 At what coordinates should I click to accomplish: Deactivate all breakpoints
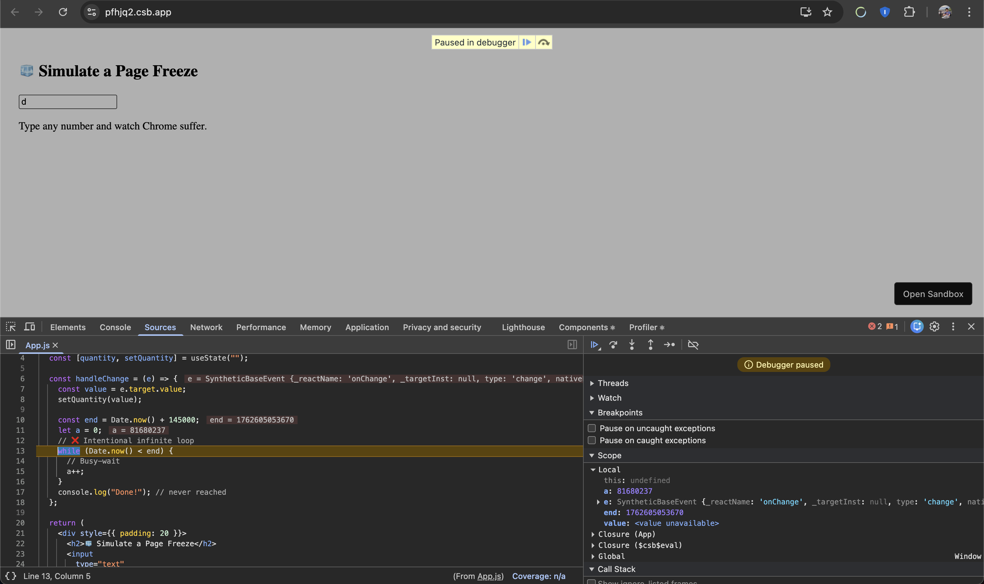tap(693, 345)
